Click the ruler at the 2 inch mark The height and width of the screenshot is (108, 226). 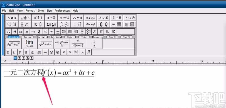click(102, 62)
